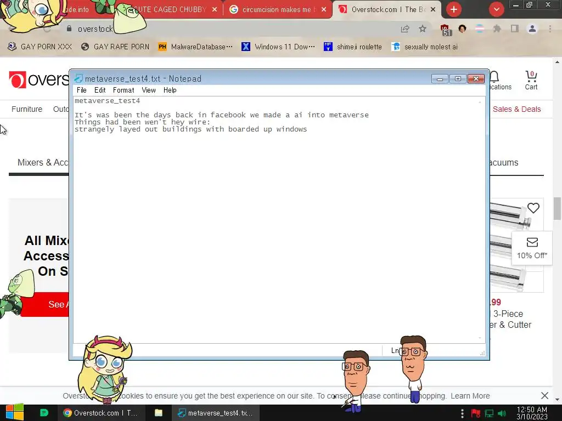Open the Extensions puzzle piece menu
This screenshot has height=421, width=562.
(x=497, y=29)
